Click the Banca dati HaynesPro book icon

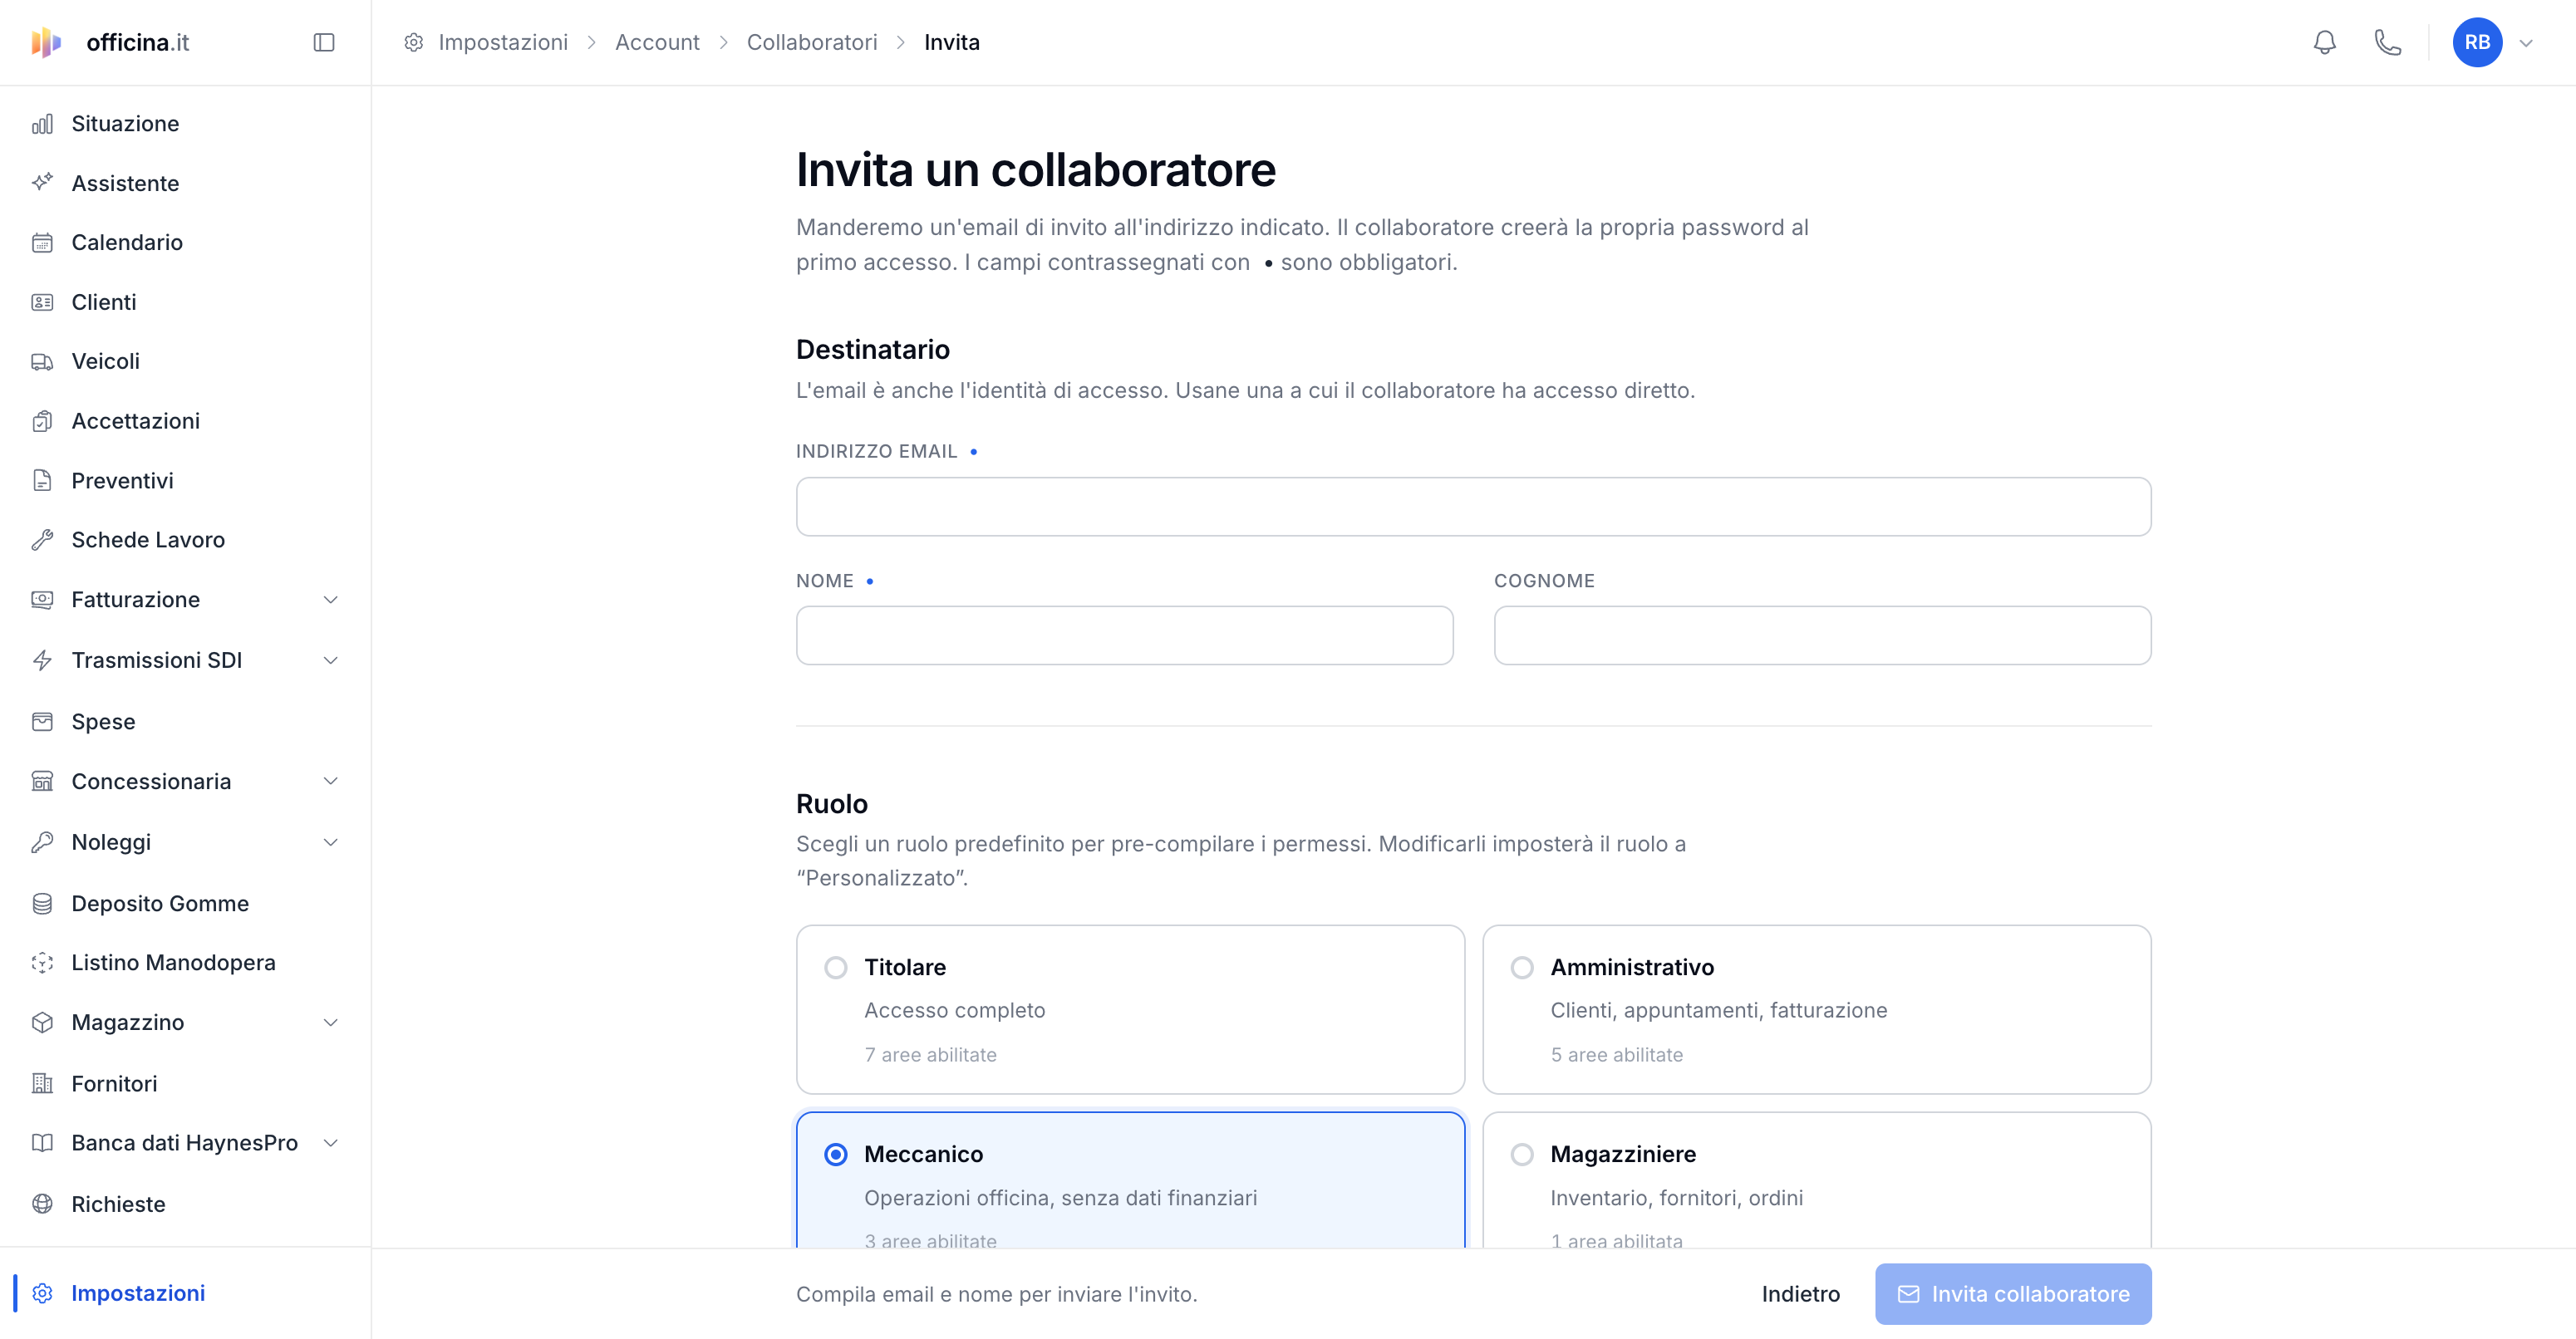click(x=42, y=1143)
